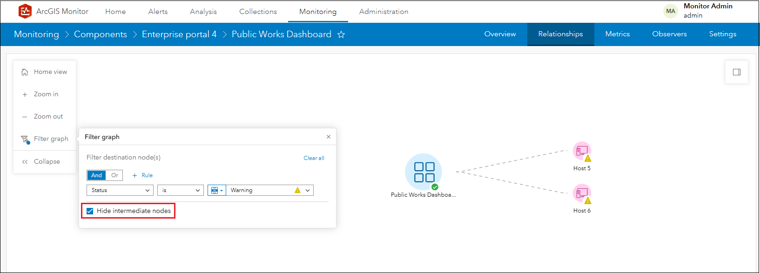Select the And operator toggle
Screen dimensions: 760x273
tap(96, 175)
